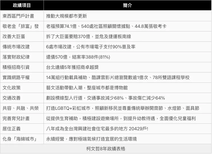Click the 落實財政紀律 cell
This screenshot has width=212, height=154.
click(x=22, y=57)
